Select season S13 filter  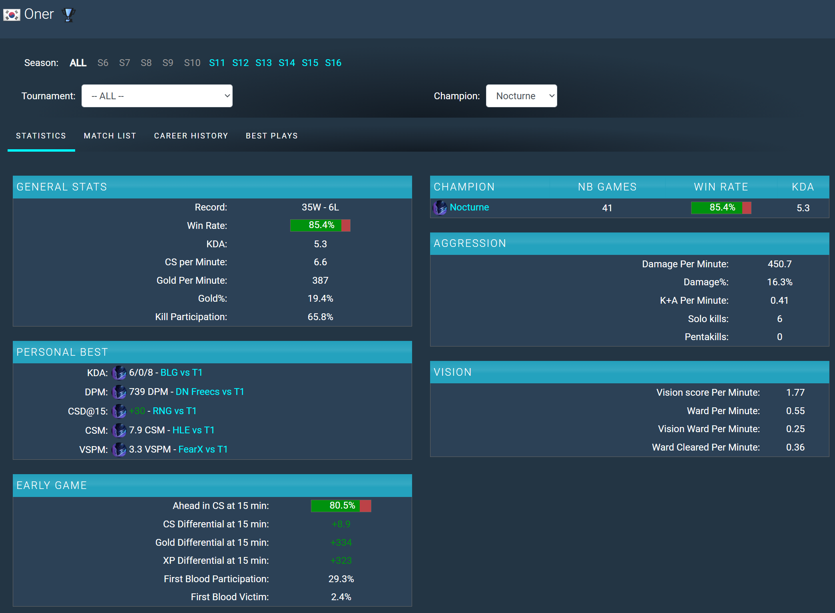coord(263,63)
